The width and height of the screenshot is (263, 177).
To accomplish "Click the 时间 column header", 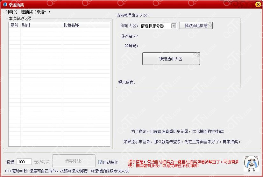I will 26,25.
